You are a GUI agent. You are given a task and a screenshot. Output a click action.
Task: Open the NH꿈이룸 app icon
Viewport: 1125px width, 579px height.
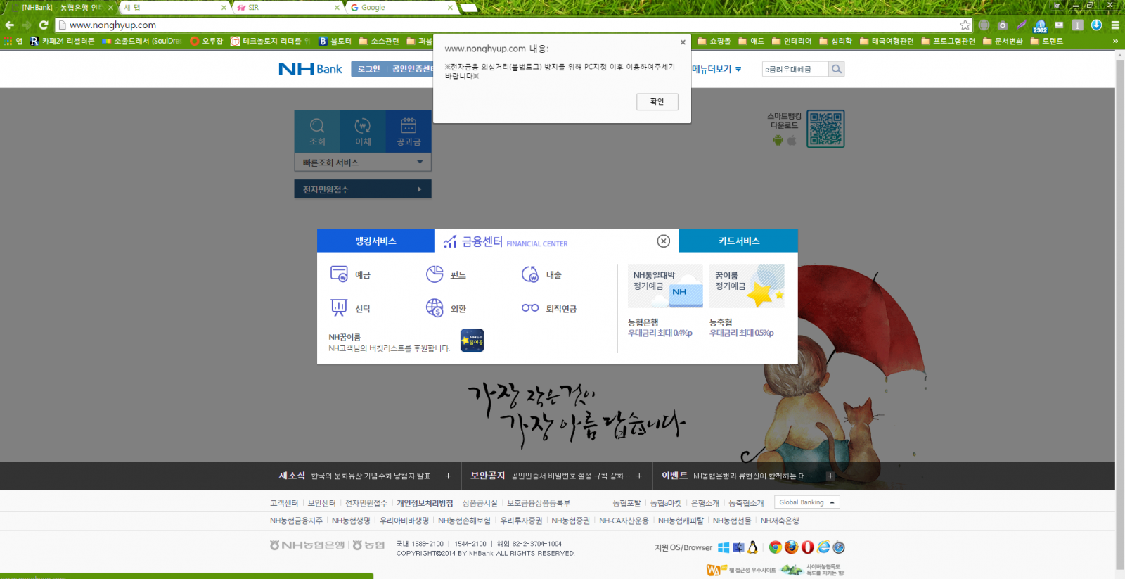tap(472, 341)
